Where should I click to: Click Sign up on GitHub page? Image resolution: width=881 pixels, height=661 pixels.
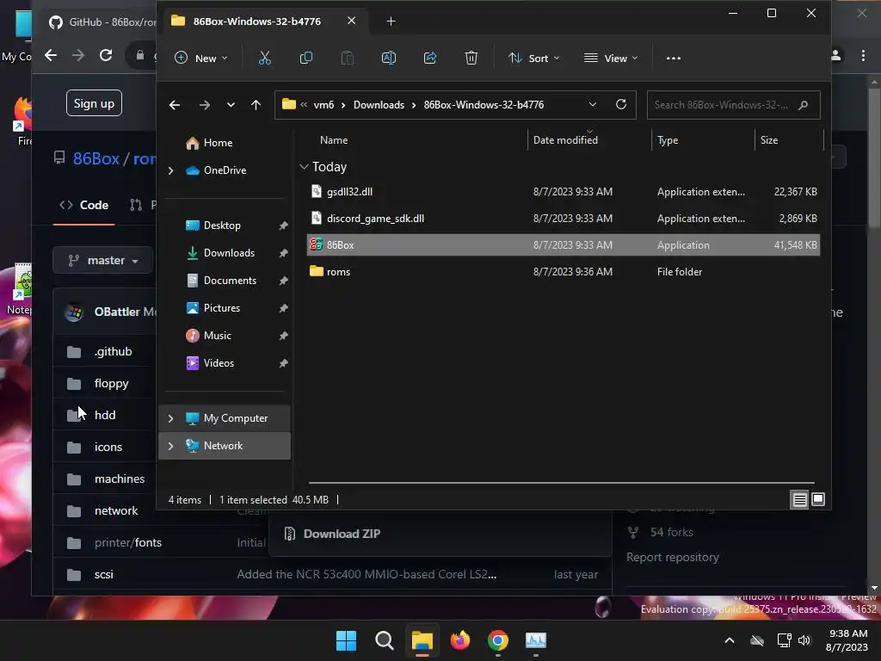point(94,103)
